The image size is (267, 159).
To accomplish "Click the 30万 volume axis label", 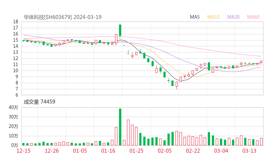I will [x=13, y=117].
